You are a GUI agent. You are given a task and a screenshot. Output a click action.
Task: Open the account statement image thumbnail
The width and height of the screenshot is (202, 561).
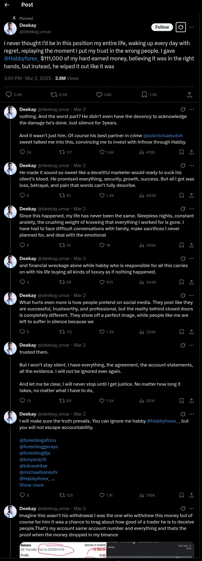coord(63,550)
